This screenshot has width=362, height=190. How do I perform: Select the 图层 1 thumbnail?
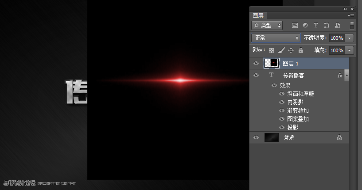[272, 63]
